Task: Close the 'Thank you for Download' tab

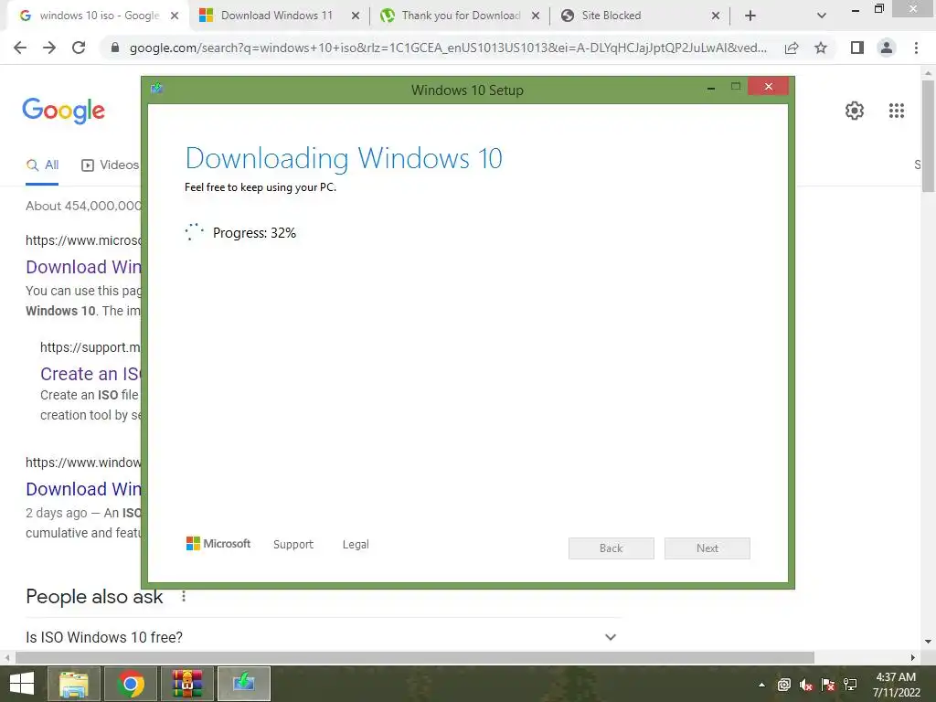Action: (536, 16)
